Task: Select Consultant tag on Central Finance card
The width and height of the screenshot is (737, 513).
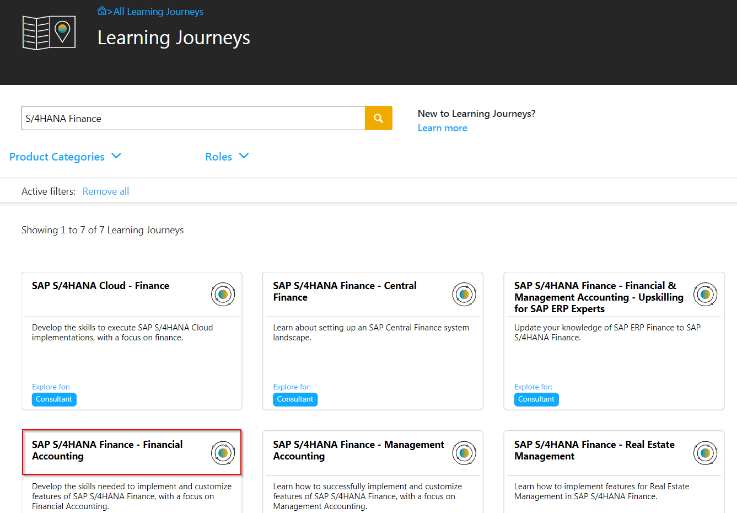Action: [295, 399]
